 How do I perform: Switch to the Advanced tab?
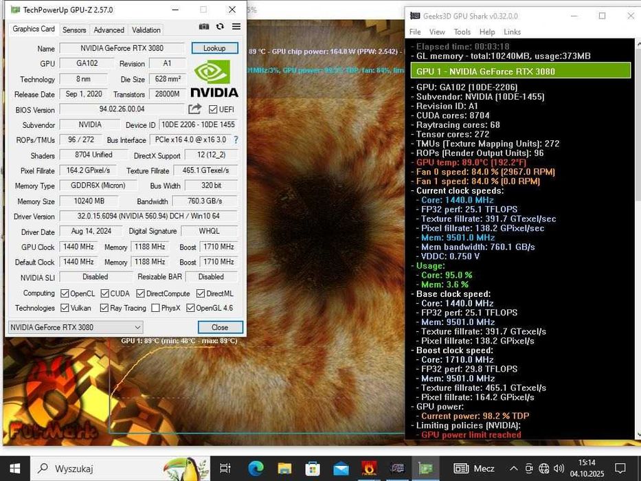109,30
